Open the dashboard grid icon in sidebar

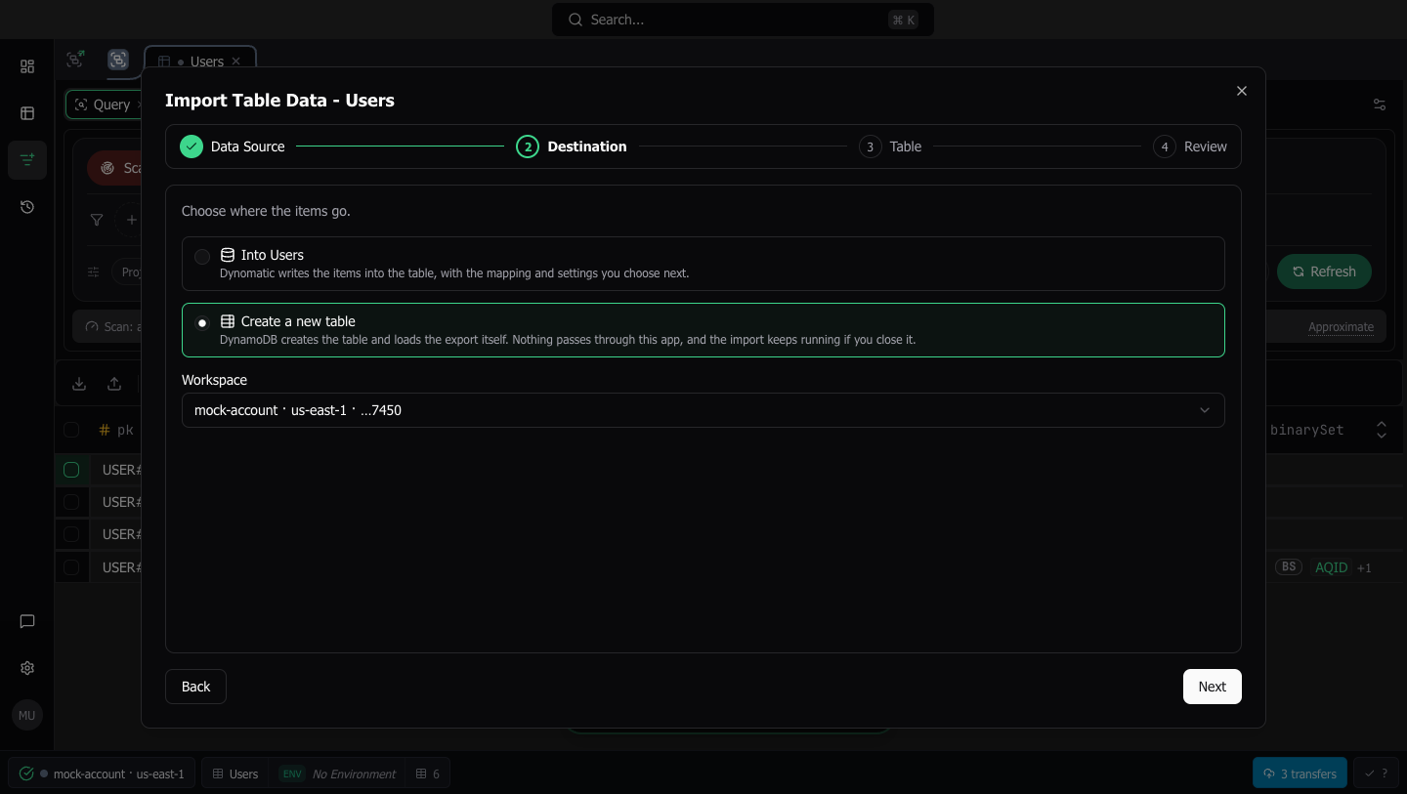click(x=27, y=66)
